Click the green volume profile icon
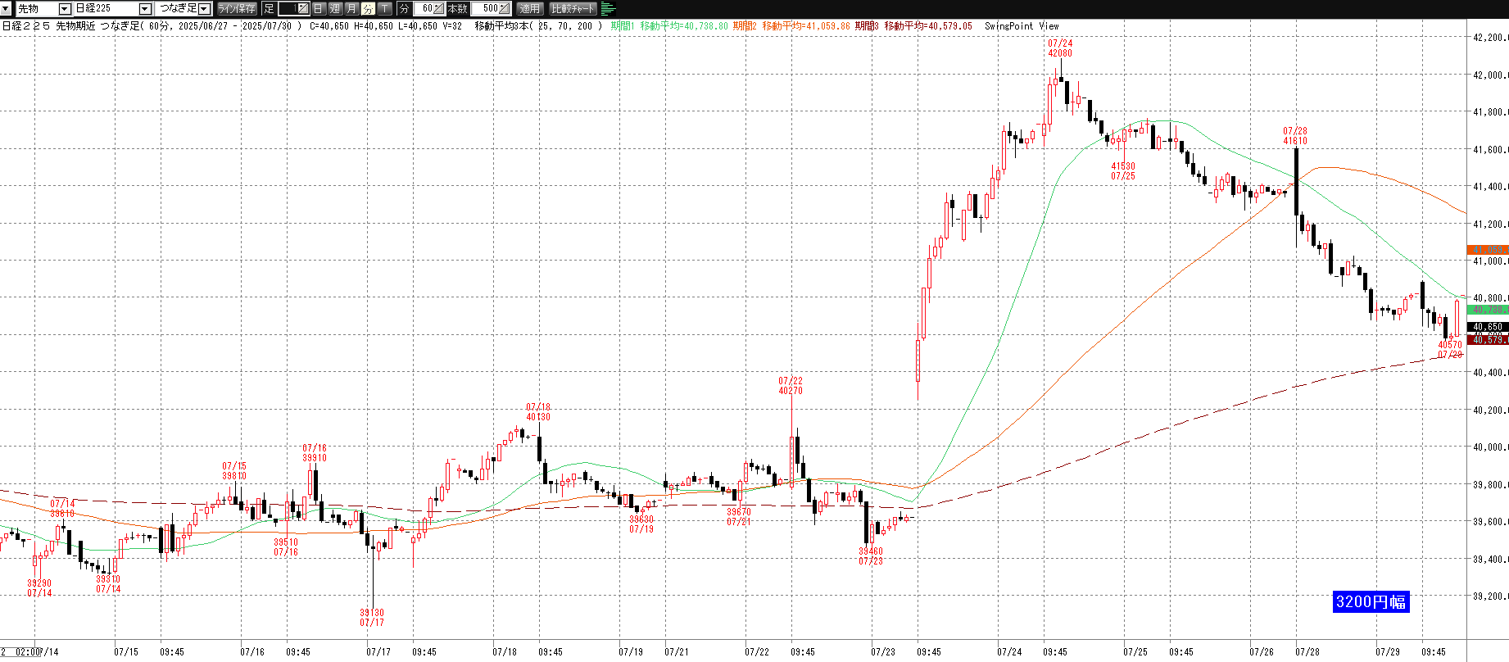The width and height of the screenshot is (1509, 662). [x=608, y=9]
